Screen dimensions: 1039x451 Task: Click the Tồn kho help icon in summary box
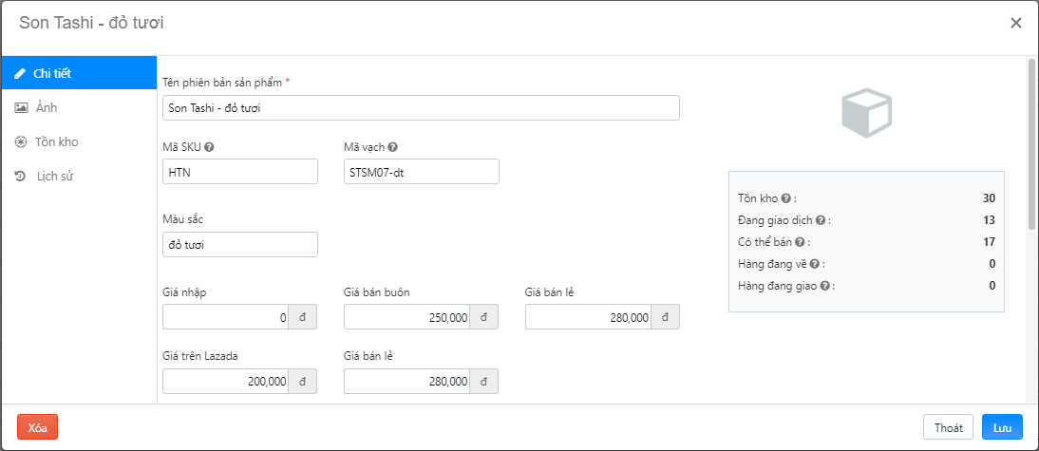785,198
